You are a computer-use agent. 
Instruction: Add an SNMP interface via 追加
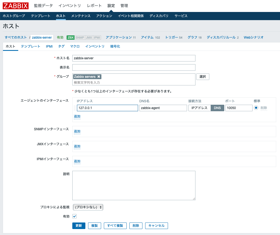pos(76,131)
